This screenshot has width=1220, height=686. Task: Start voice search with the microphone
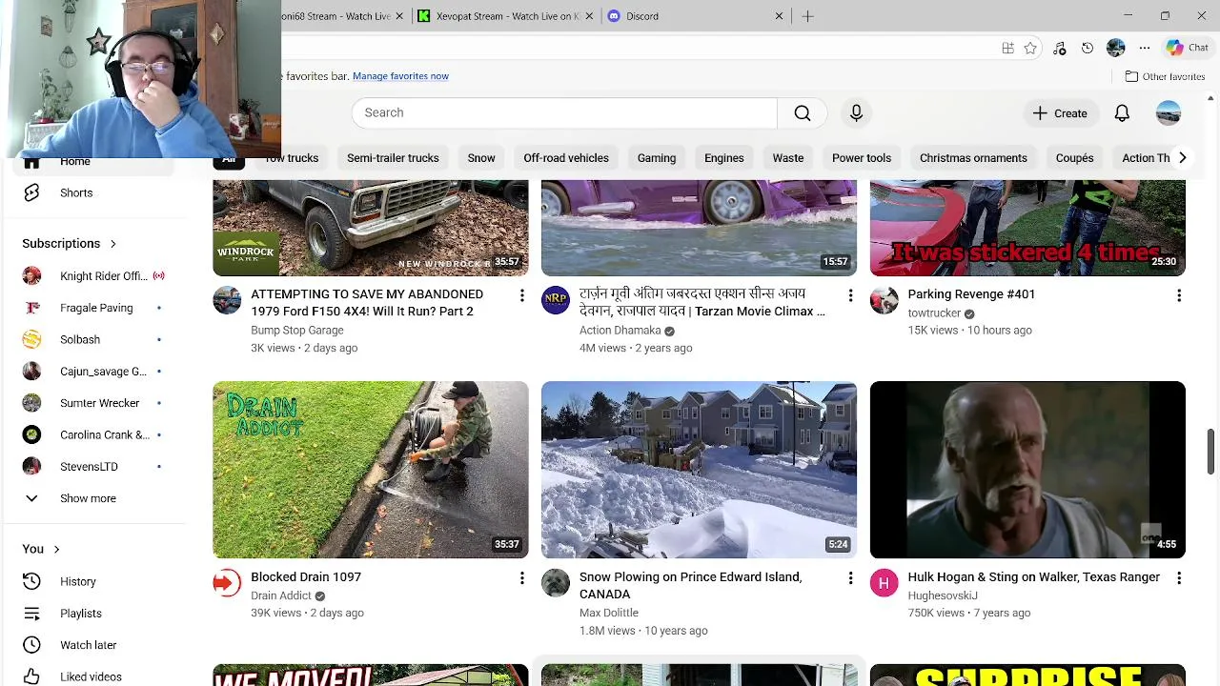point(856,112)
